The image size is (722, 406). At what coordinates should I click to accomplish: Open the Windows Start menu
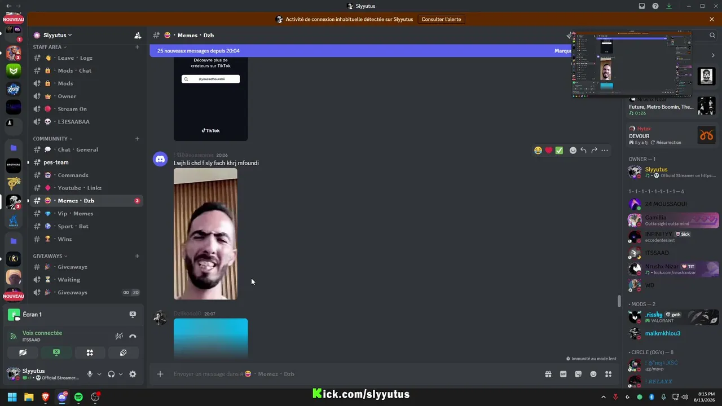[12, 397]
